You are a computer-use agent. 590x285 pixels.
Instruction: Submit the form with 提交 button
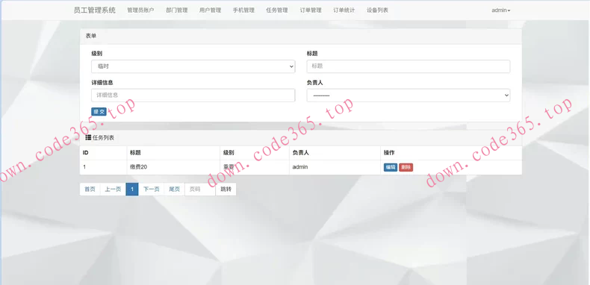[99, 112]
